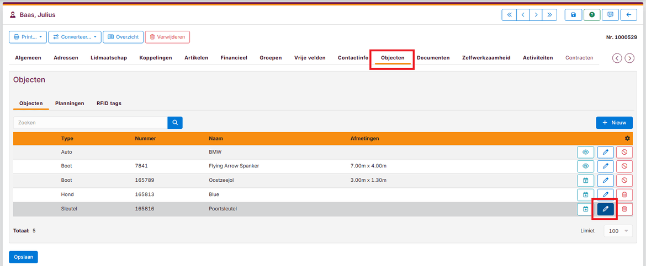Open calendar planning for Oostzeejol boat
The height and width of the screenshot is (266, 646).
point(585,180)
